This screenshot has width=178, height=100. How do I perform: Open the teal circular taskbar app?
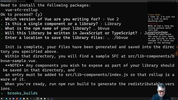pos(6,99)
